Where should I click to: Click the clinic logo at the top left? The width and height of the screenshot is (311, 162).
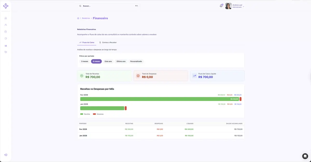coord(5,5)
